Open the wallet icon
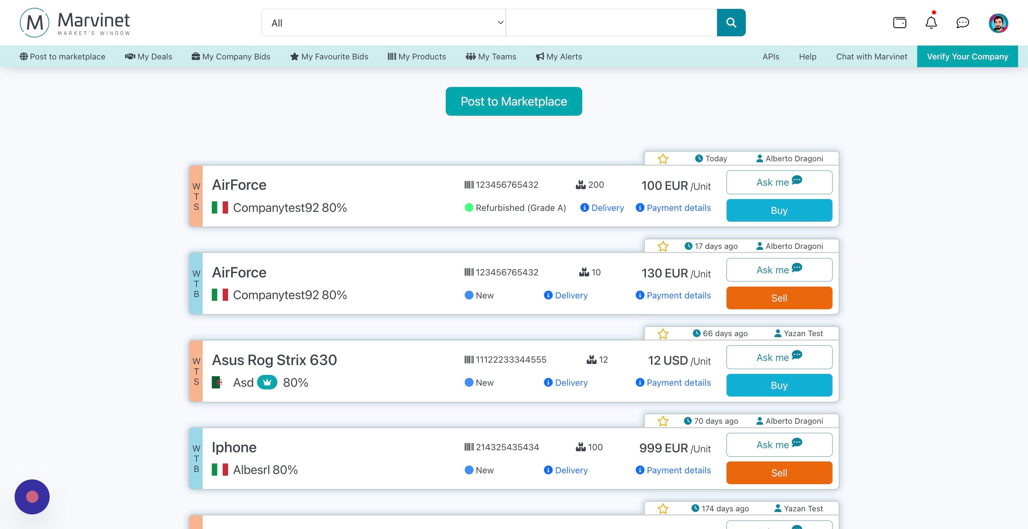Viewport: 1028px width, 529px height. pos(899,23)
